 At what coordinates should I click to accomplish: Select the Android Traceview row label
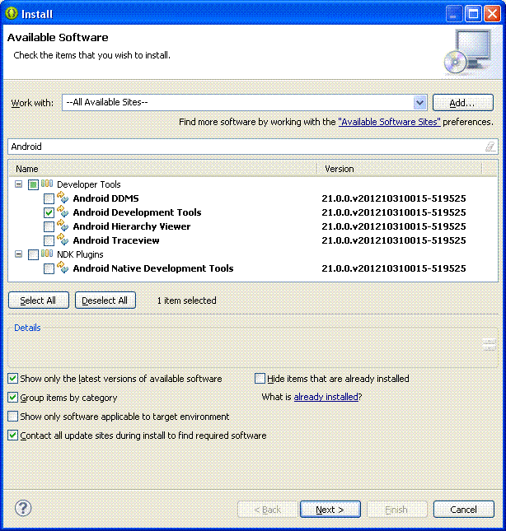[116, 240]
